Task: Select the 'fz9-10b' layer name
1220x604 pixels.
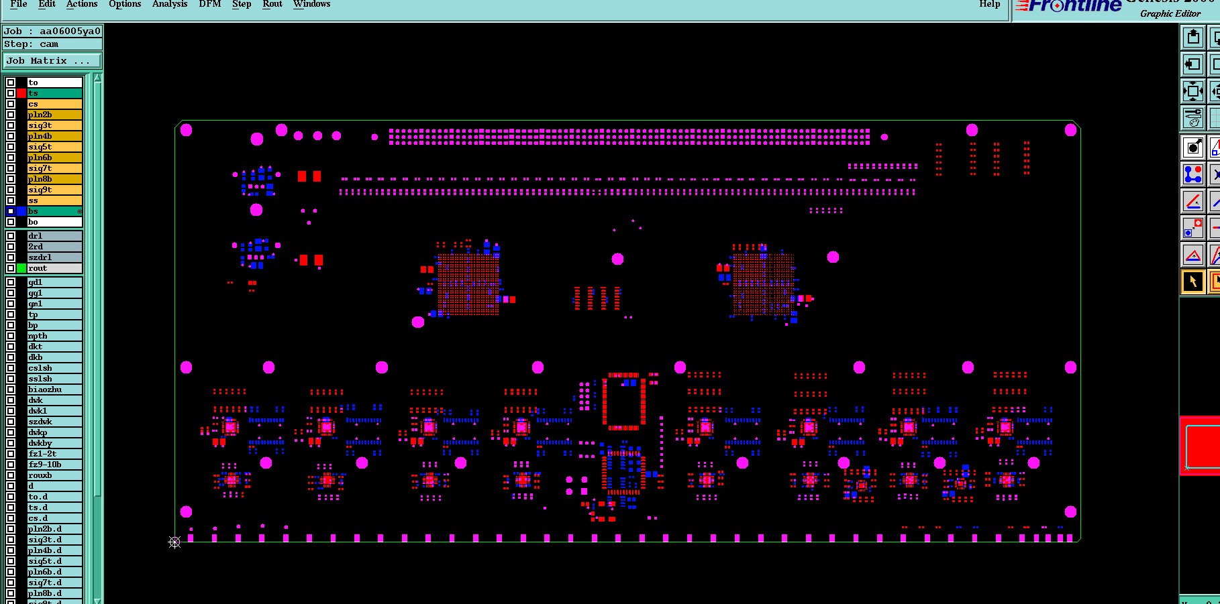Action: pyautogui.click(x=54, y=465)
